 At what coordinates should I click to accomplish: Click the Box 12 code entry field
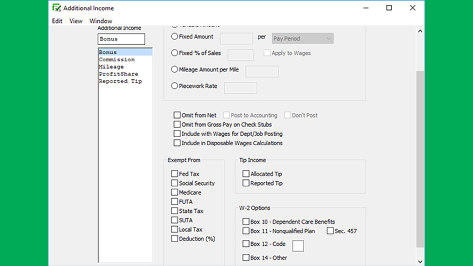[298, 246]
